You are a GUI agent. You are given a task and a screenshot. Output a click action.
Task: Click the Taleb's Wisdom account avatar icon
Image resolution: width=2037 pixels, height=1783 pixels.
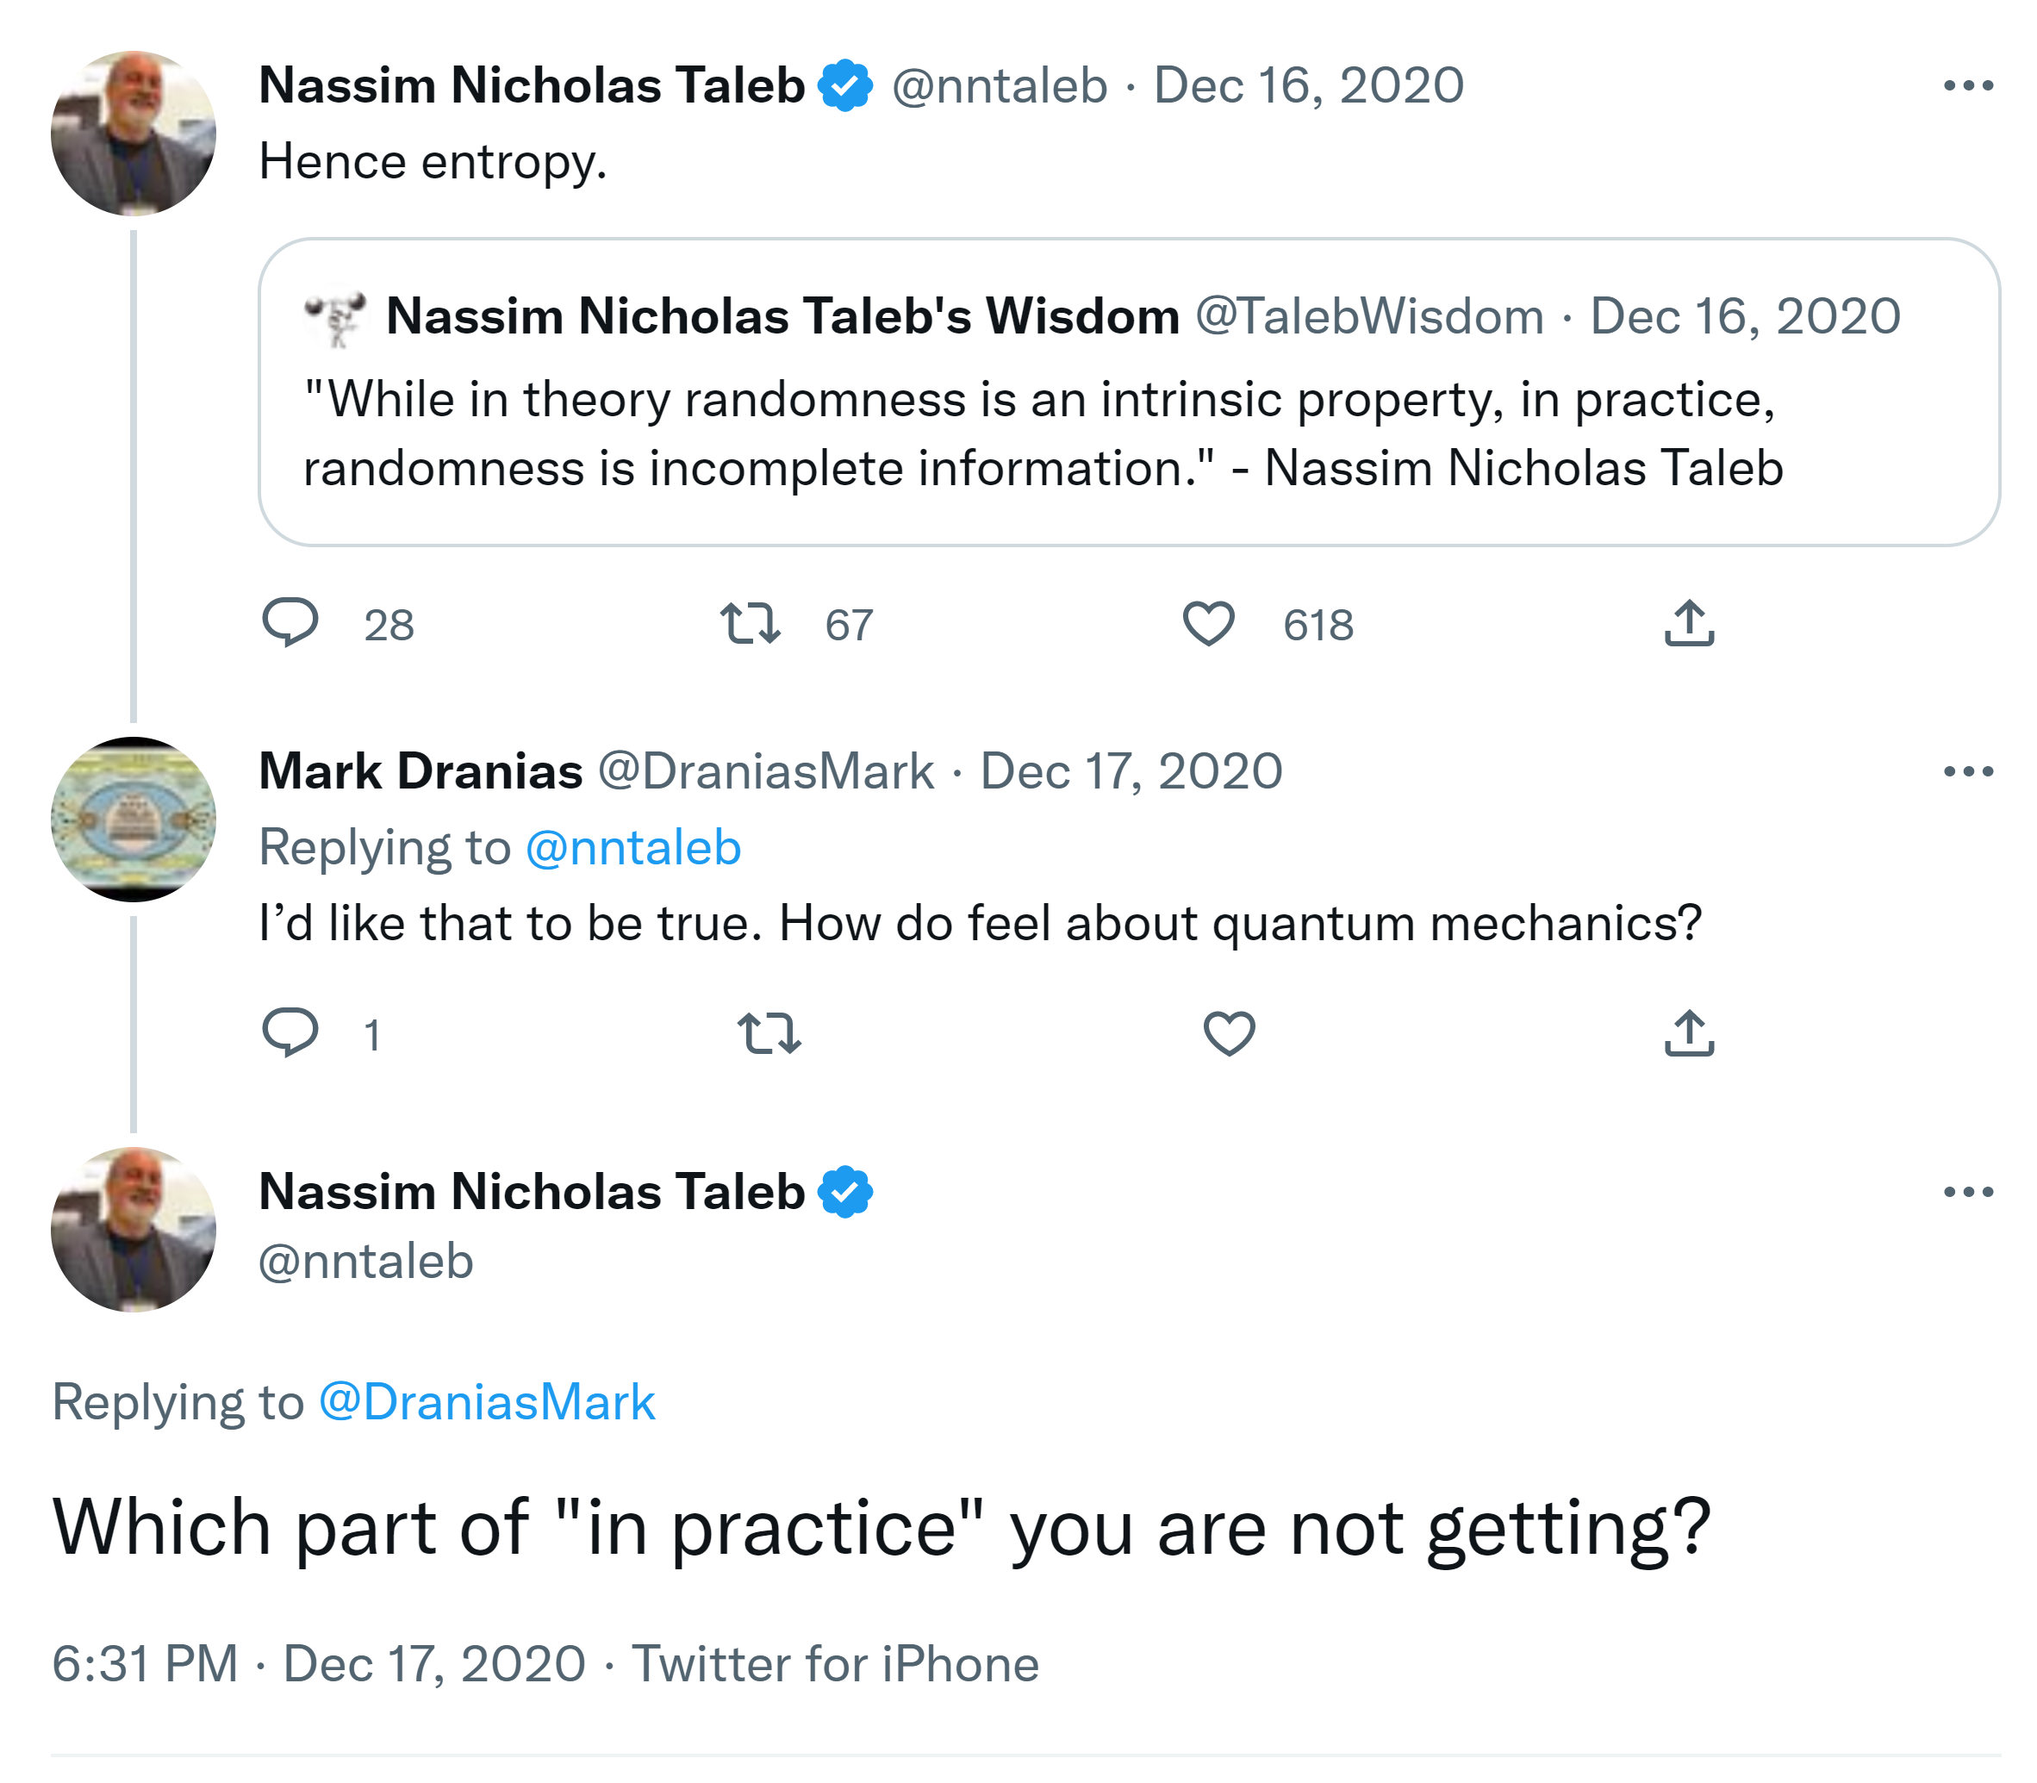click(335, 317)
